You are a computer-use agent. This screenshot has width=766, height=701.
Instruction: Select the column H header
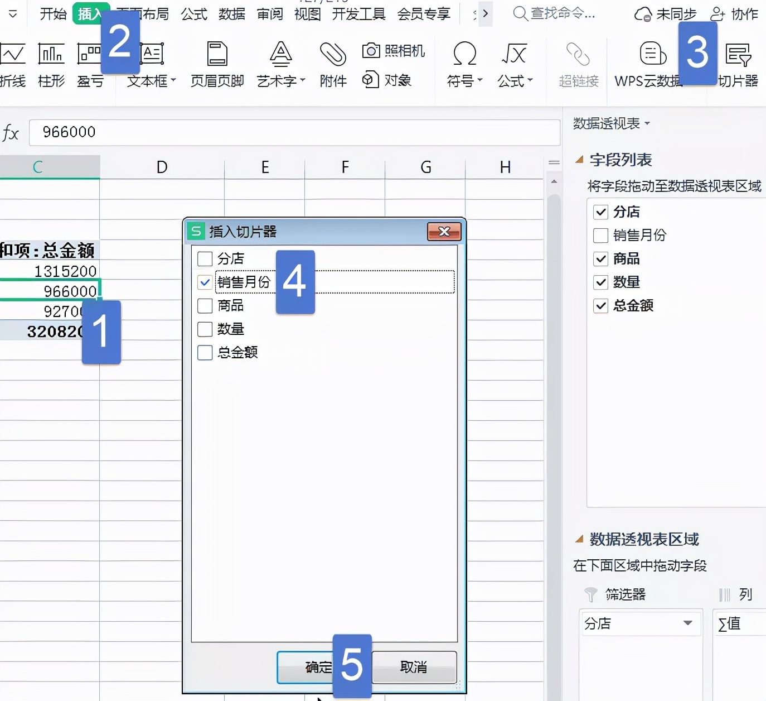(505, 167)
